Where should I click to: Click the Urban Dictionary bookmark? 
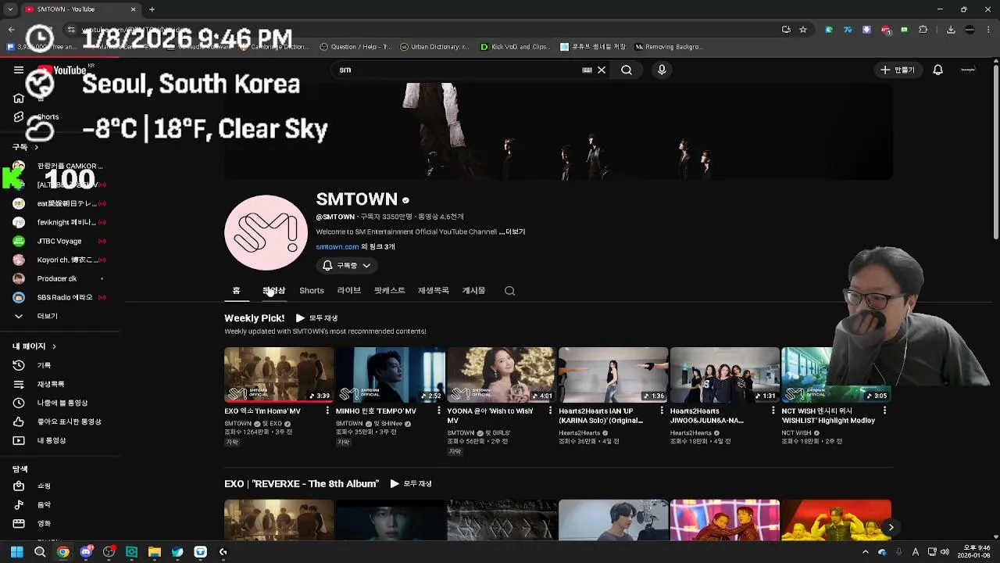(434, 47)
